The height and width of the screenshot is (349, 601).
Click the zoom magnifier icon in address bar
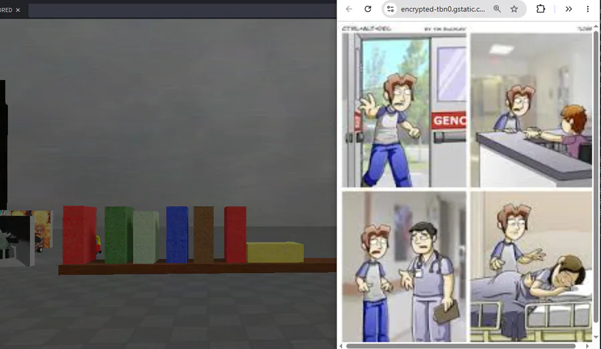click(x=497, y=9)
